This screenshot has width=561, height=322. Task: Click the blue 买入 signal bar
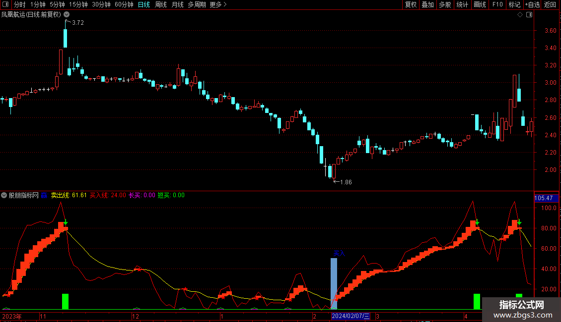[x=334, y=283]
